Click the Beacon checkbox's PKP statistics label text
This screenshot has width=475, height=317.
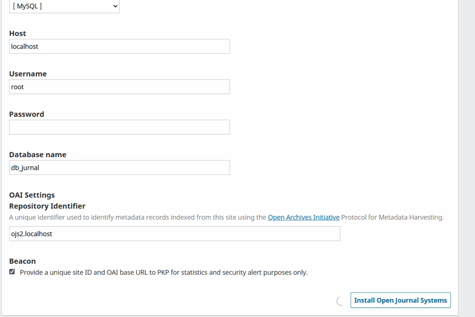click(163, 273)
